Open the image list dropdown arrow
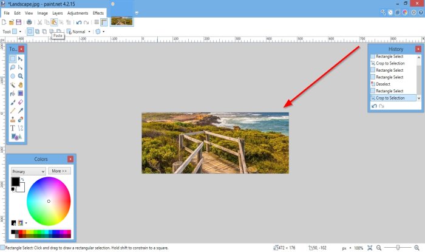Viewport: 425px width, 252px height. pos(137,13)
